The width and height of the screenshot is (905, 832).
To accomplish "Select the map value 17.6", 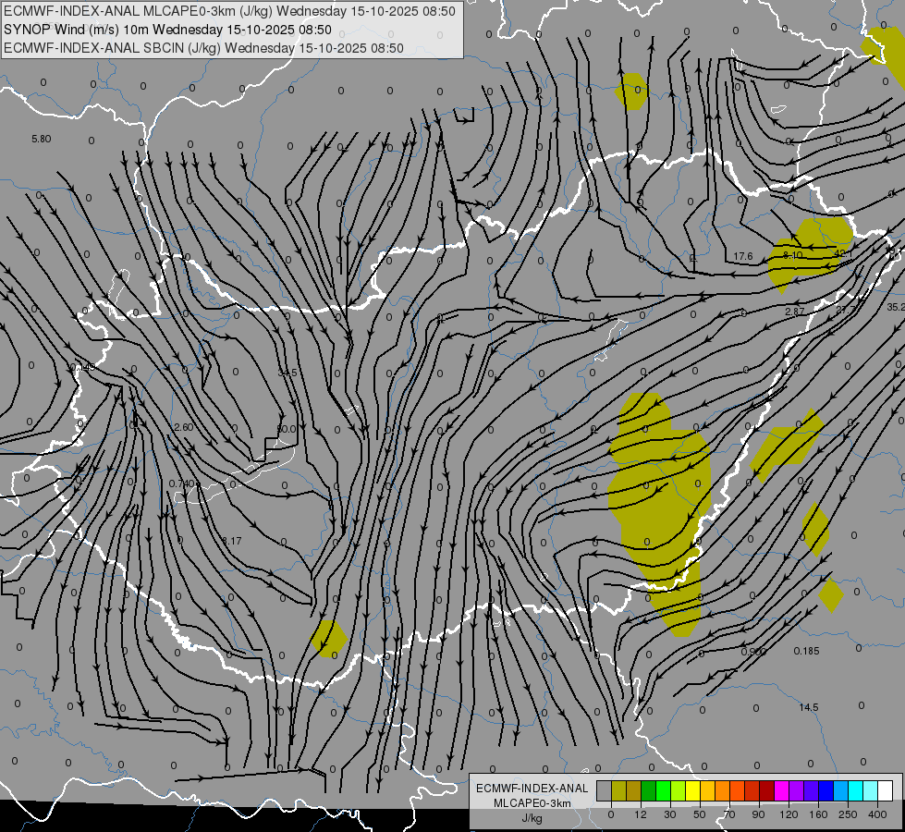I will (743, 256).
